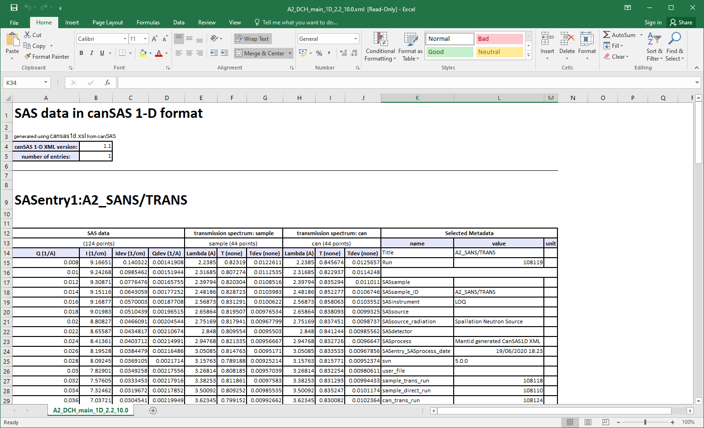The height and width of the screenshot is (428, 704).
Task: Open the General number format dropdown
Action: point(356,39)
